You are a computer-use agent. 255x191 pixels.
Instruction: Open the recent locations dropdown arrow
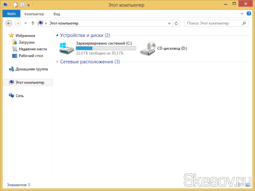click(x=25, y=23)
